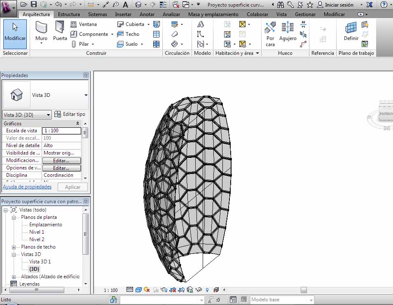393x305 pixels.
Task: Click the Save icon in quick access toolbar
Action: point(34,5)
